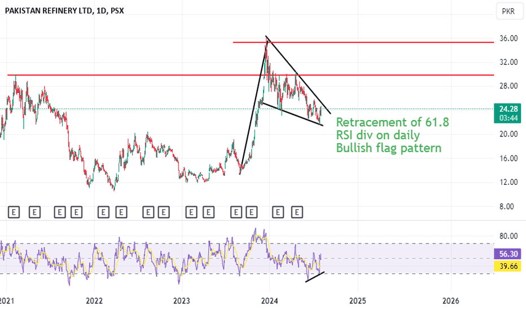Click the leftmost earnings E marker
The width and height of the screenshot is (526, 310).
[x=14, y=212]
